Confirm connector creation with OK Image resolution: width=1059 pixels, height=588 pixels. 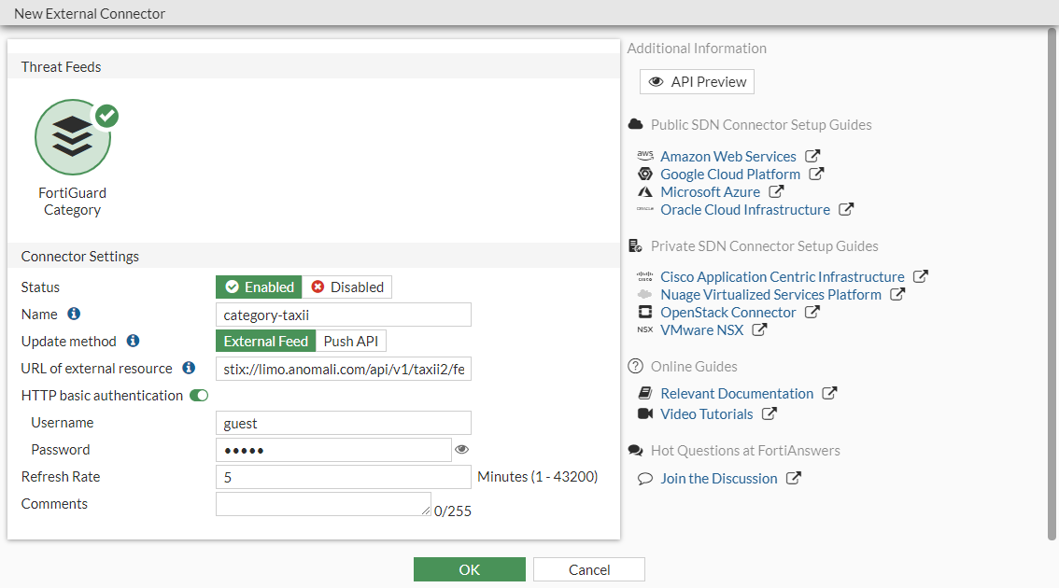tap(469, 568)
